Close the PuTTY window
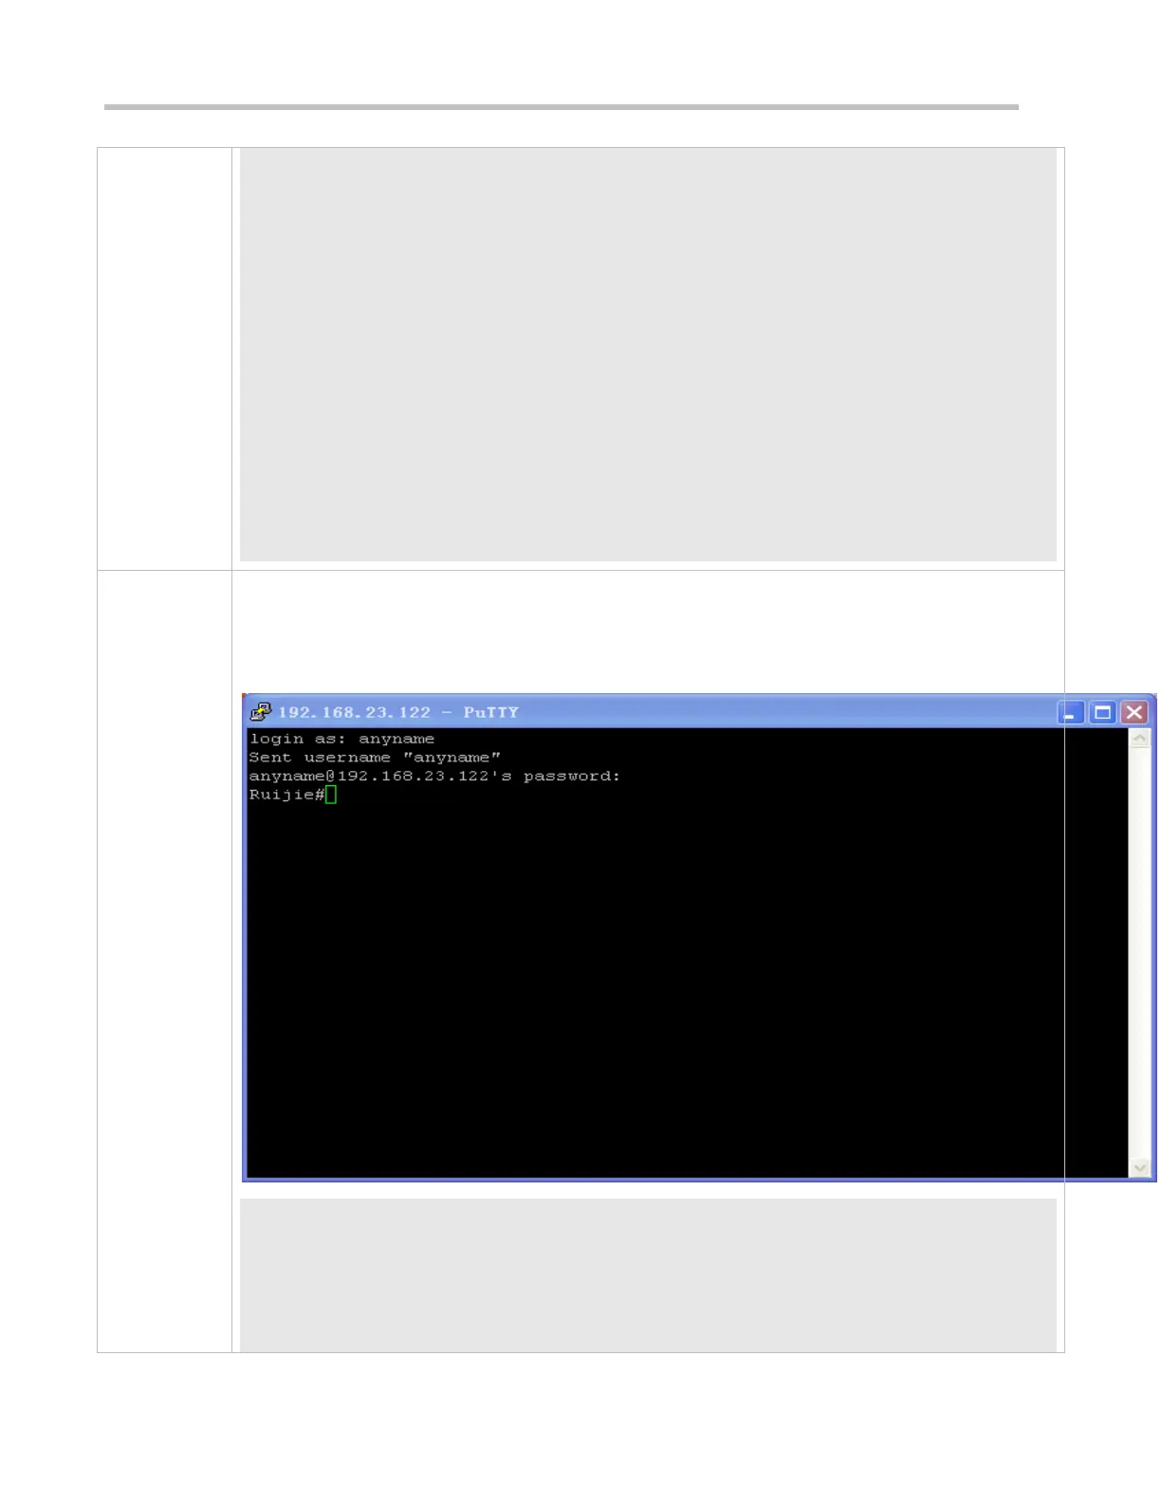Screen dimensions: 1161x1502 point(1133,712)
